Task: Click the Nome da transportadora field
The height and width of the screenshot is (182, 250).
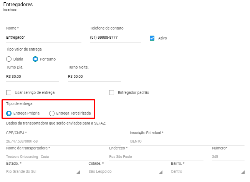Action: point(54,156)
